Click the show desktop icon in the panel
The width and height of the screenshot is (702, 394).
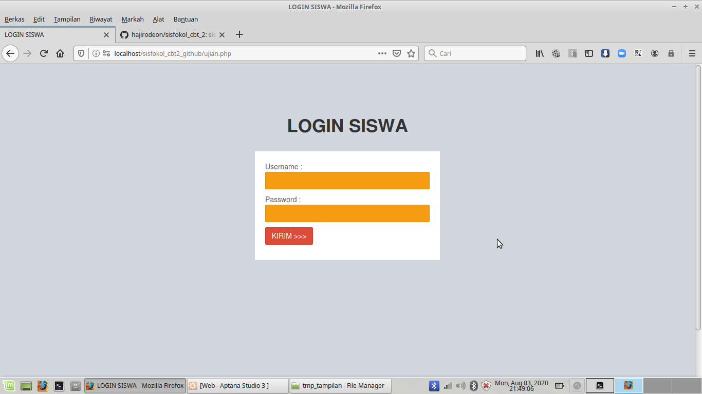pos(26,386)
